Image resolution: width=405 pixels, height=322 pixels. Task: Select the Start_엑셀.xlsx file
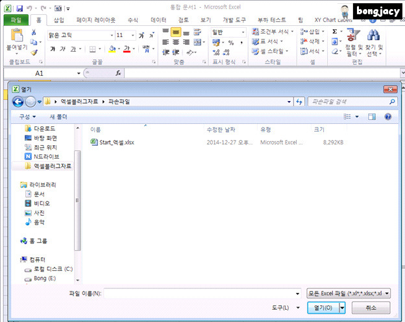click(x=112, y=143)
